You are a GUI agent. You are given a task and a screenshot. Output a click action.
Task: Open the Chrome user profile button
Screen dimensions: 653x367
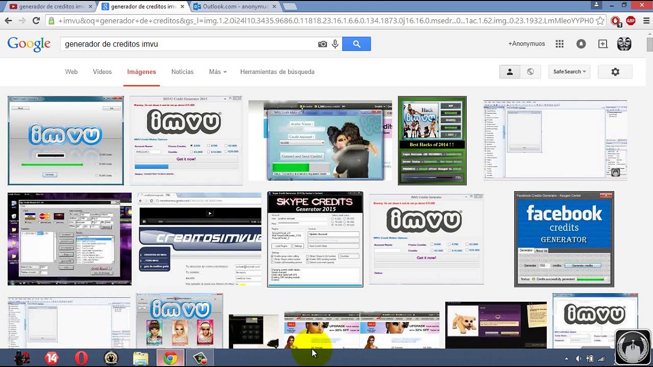tap(597, 5)
